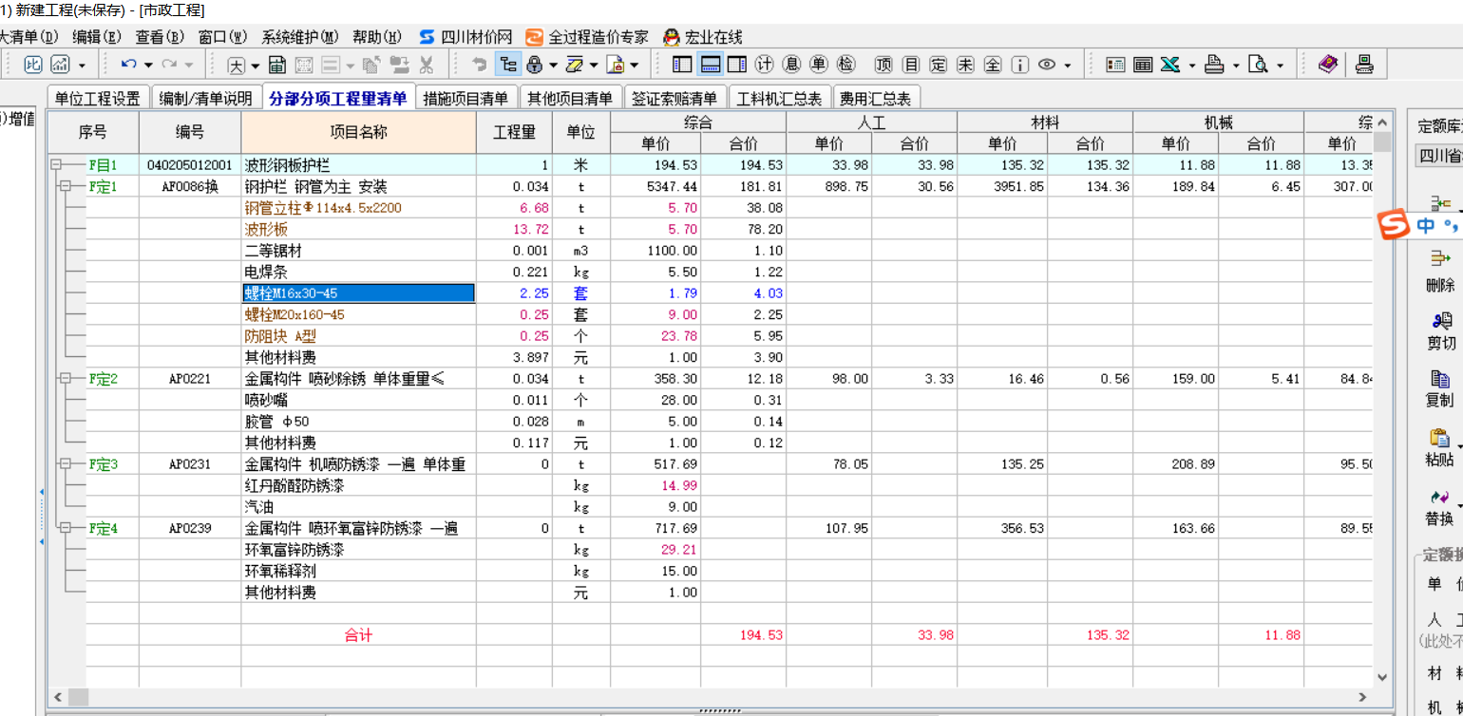Select the 螺栓M16x30-45 editable name cell
1463x716 pixels.
358,293
